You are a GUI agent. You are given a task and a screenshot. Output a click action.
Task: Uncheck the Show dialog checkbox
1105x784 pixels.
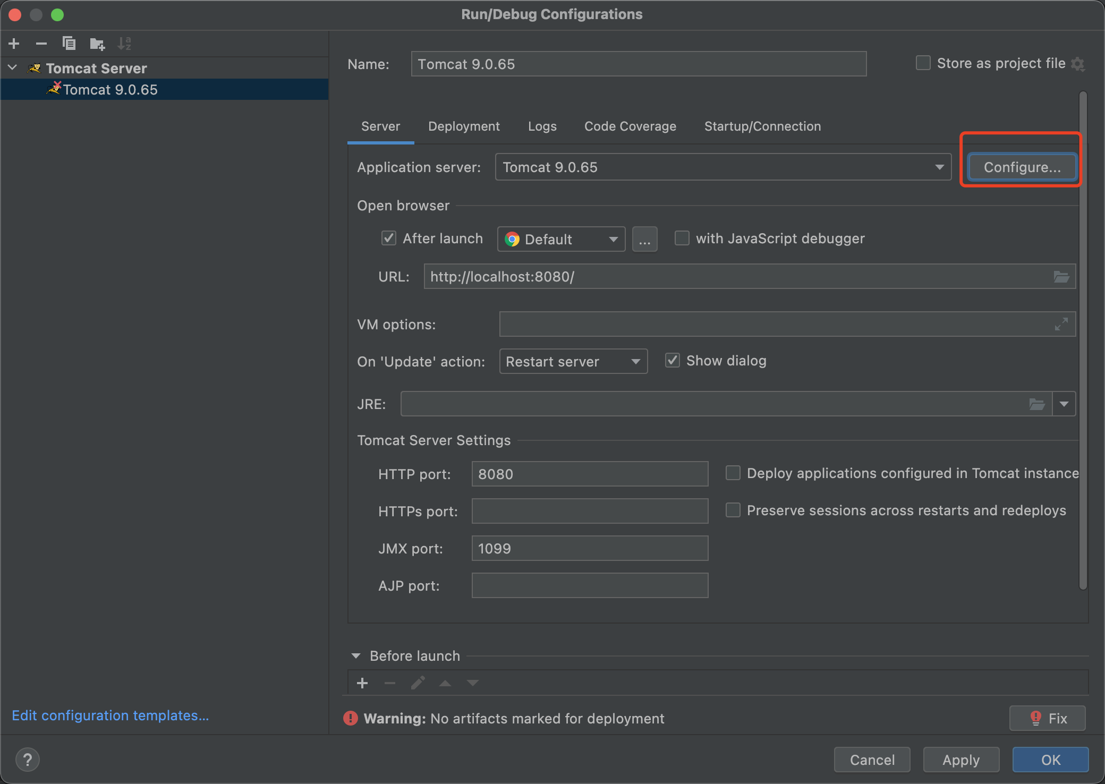673,361
